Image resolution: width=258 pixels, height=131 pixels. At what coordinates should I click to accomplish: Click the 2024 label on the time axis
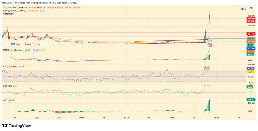click(126, 117)
